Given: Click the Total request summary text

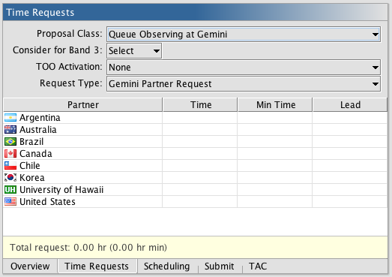Looking at the screenshot, I should click(x=88, y=248).
